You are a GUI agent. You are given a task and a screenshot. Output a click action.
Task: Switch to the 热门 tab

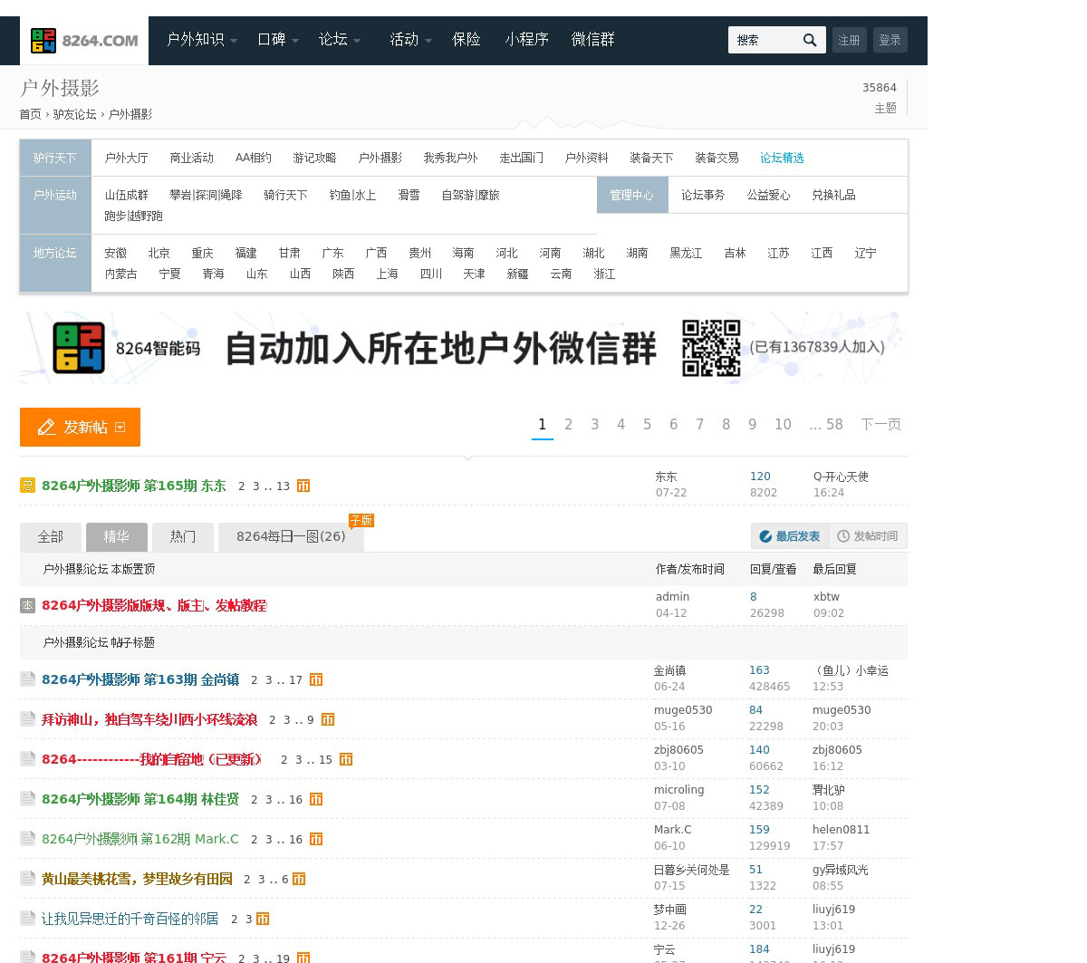[x=182, y=537]
